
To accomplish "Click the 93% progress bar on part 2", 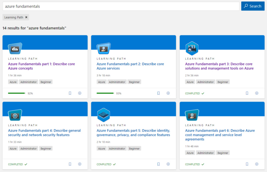I will pos(105,93).
